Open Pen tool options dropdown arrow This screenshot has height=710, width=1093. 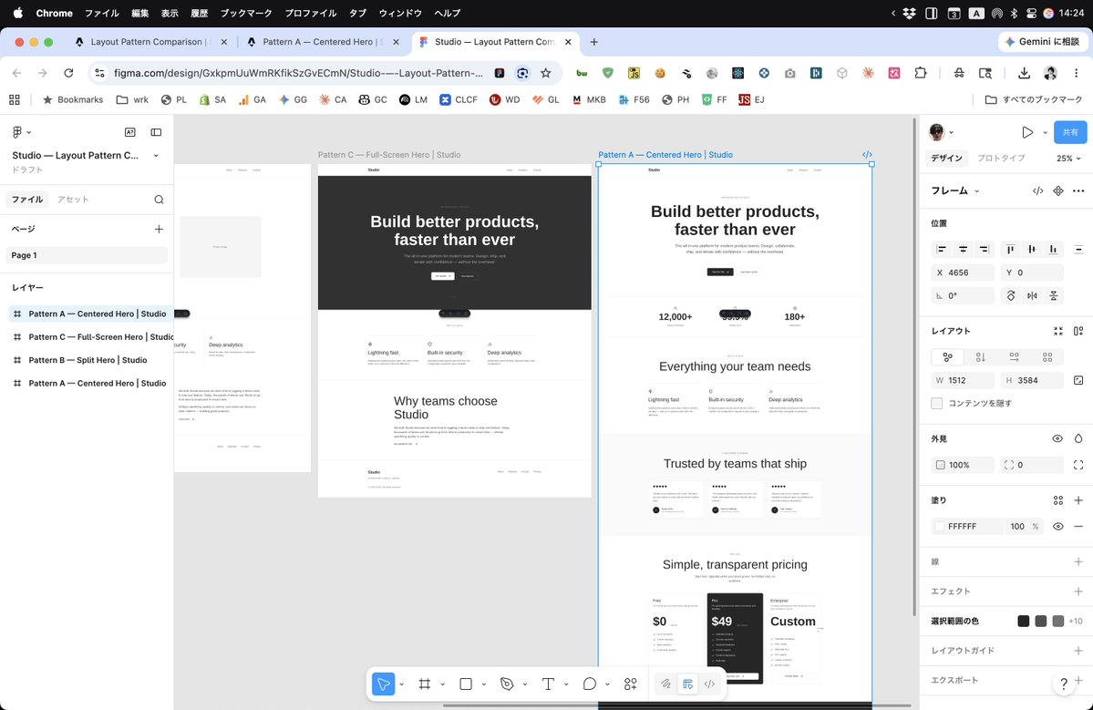tap(525, 684)
